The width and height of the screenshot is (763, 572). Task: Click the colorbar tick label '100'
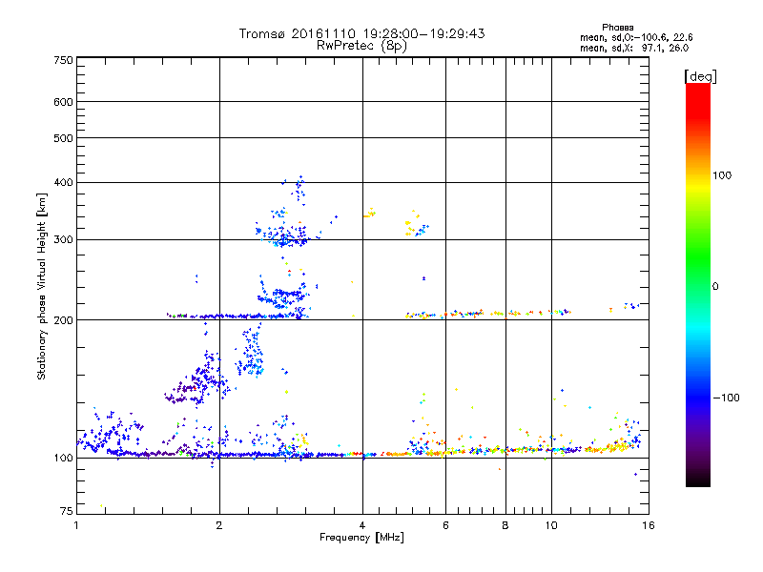[722, 175]
